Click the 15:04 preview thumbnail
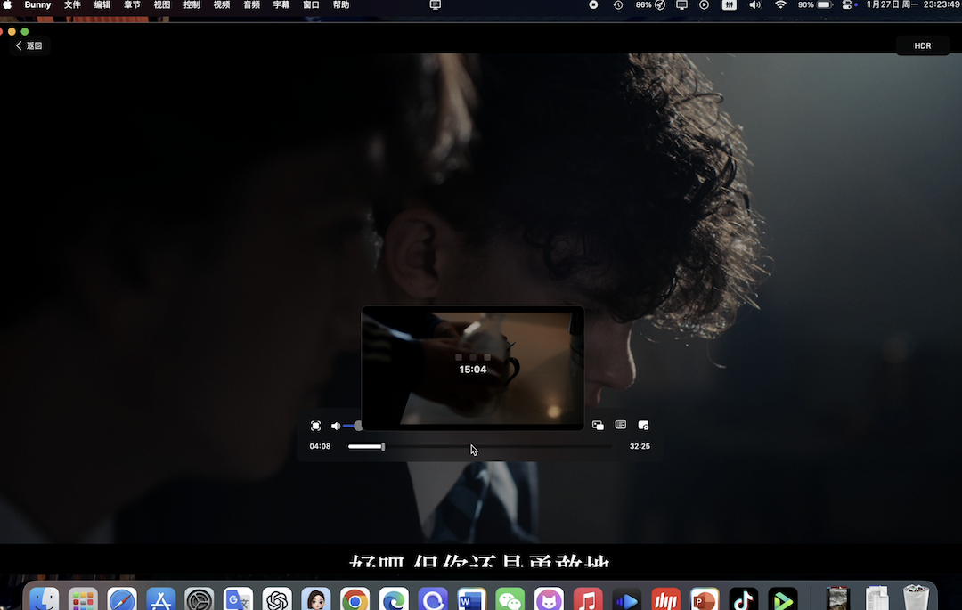The image size is (962, 610). point(472,368)
